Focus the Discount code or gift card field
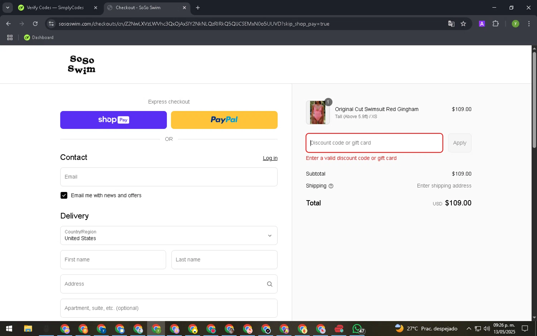The width and height of the screenshot is (537, 336). pyautogui.click(x=374, y=143)
